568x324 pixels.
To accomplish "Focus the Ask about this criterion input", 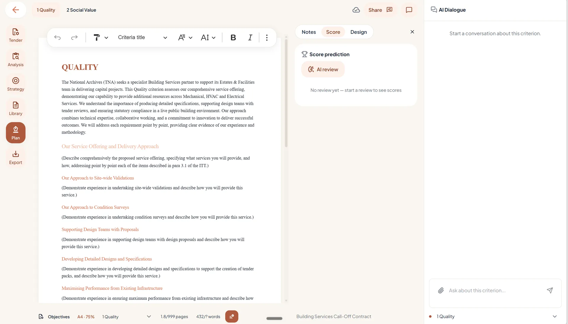I will pos(495,291).
